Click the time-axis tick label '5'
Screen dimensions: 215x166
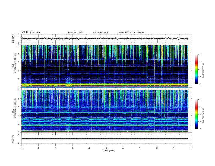[106, 148]
